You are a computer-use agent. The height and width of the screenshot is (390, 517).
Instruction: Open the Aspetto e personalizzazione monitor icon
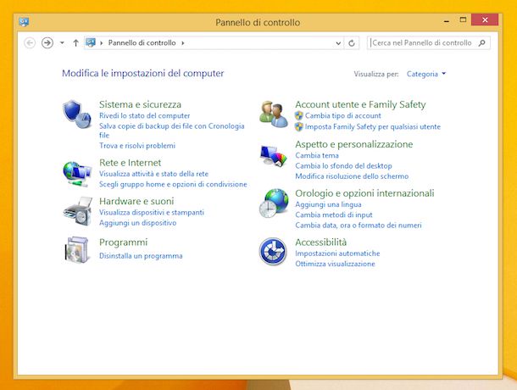[x=273, y=155]
